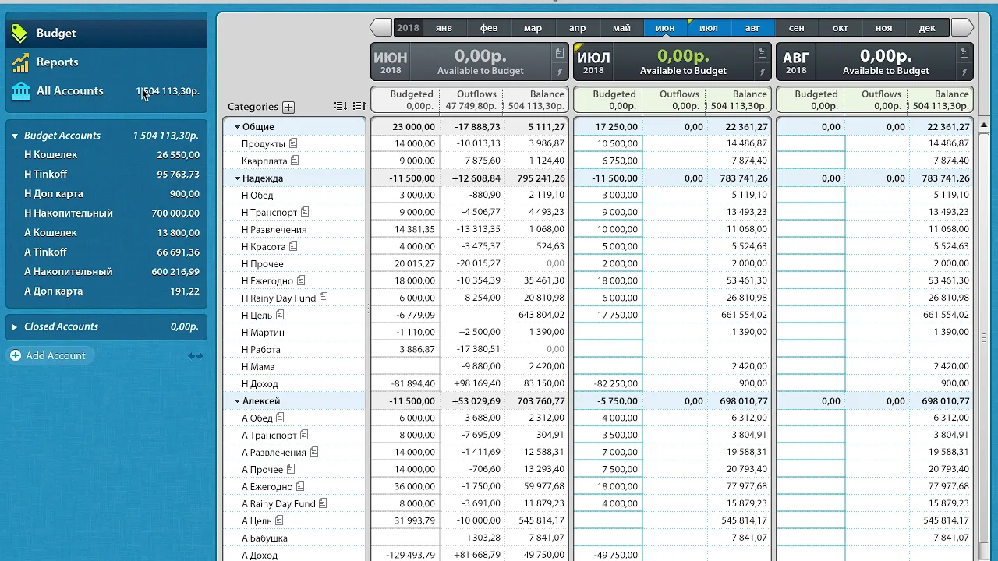
Task: Open the А Tinkoff account
Action: 107,252
